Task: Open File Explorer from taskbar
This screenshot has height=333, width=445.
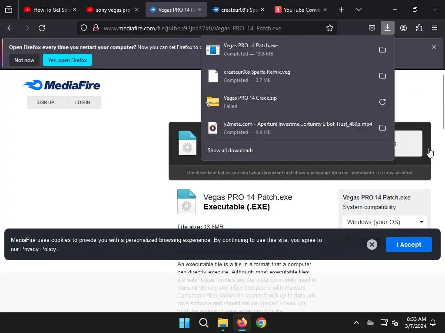Action: 223,323
